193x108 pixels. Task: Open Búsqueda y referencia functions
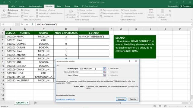coord(46,10)
